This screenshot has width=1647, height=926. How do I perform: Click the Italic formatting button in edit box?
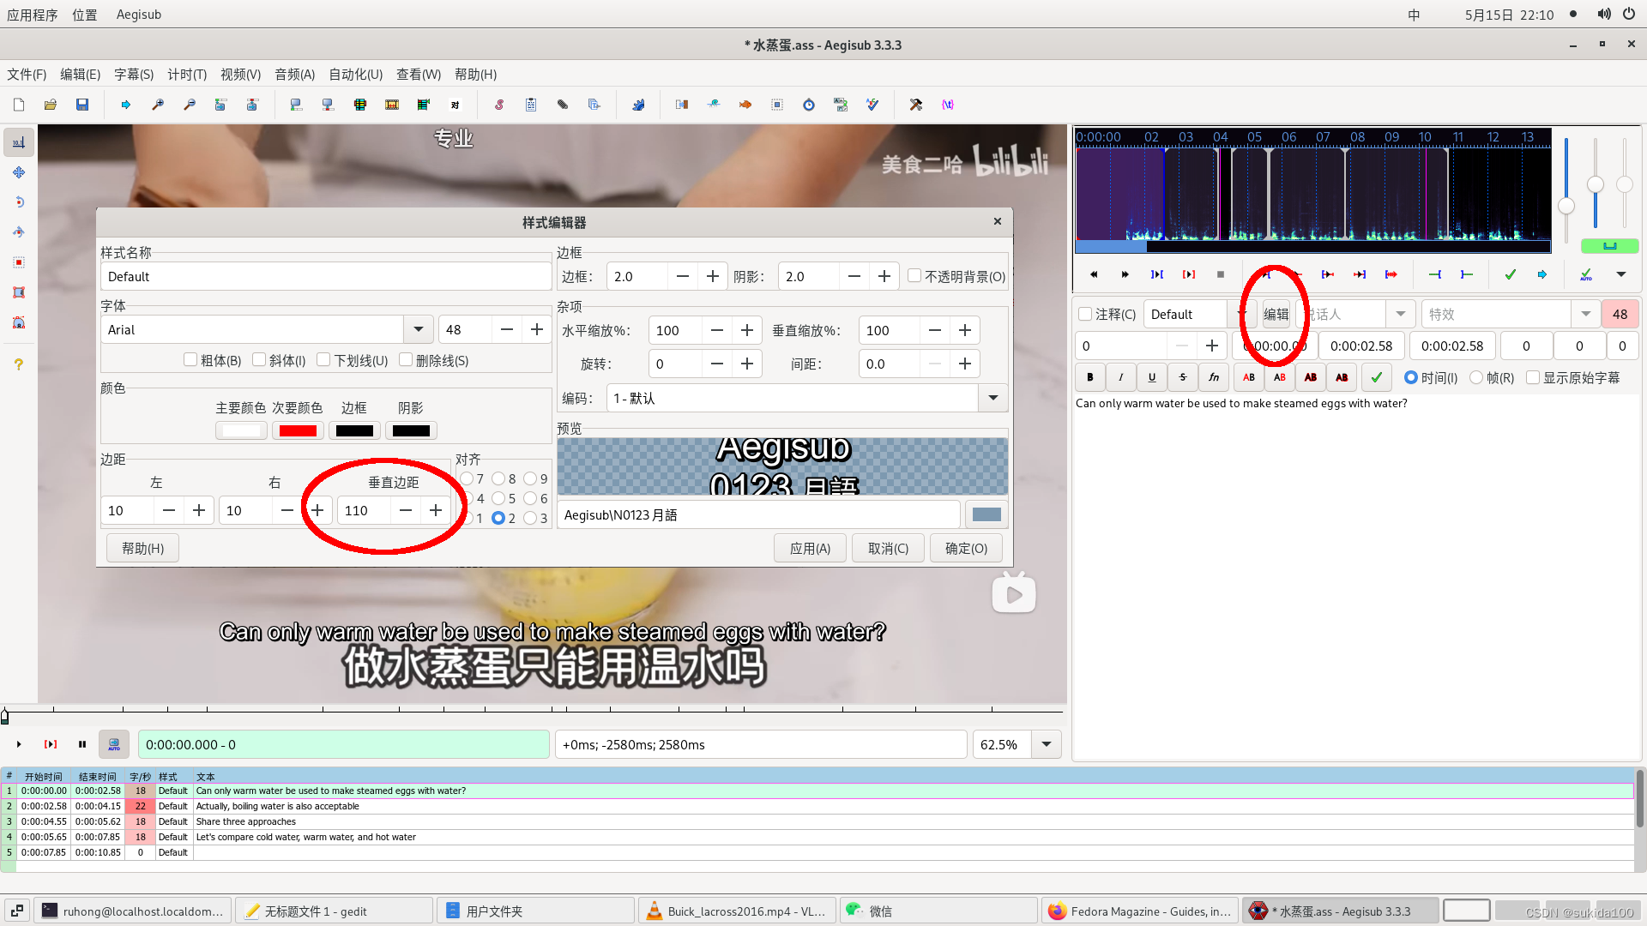pyautogui.click(x=1120, y=377)
